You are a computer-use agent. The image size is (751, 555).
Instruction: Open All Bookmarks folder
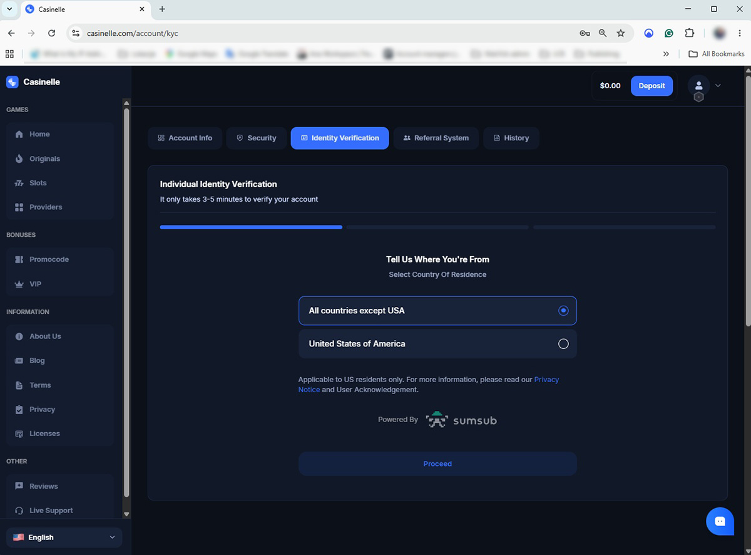click(717, 54)
